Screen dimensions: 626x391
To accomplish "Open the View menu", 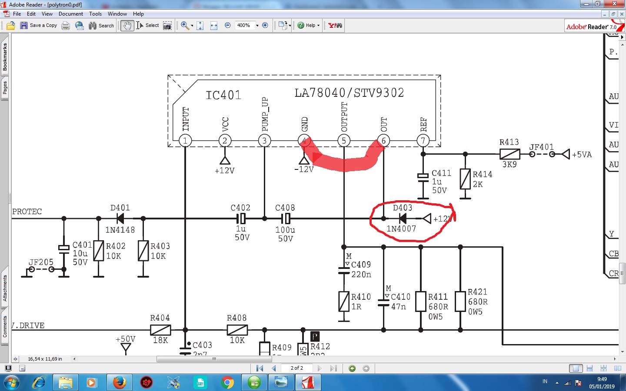I will [47, 14].
